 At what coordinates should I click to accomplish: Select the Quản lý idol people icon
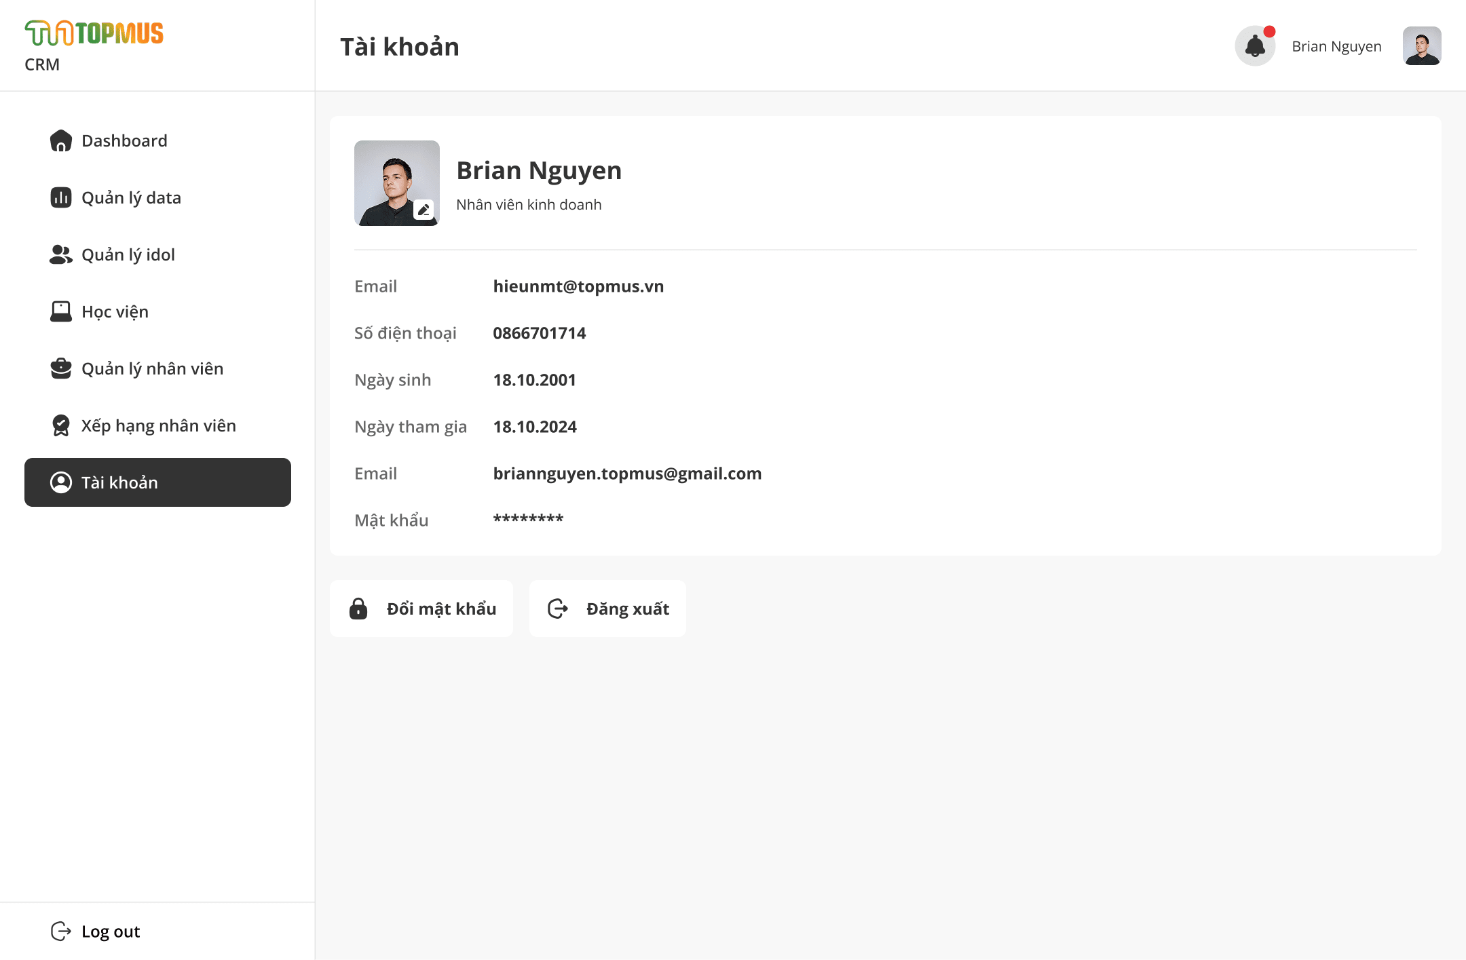click(x=60, y=254)
